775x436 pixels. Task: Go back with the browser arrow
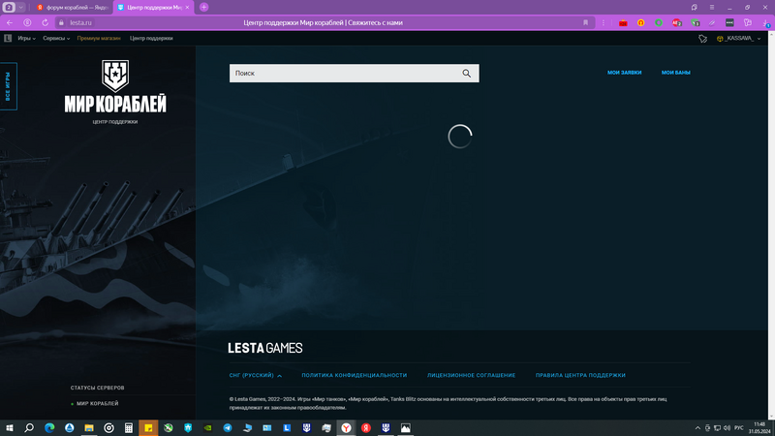click(x=10, y=22)
